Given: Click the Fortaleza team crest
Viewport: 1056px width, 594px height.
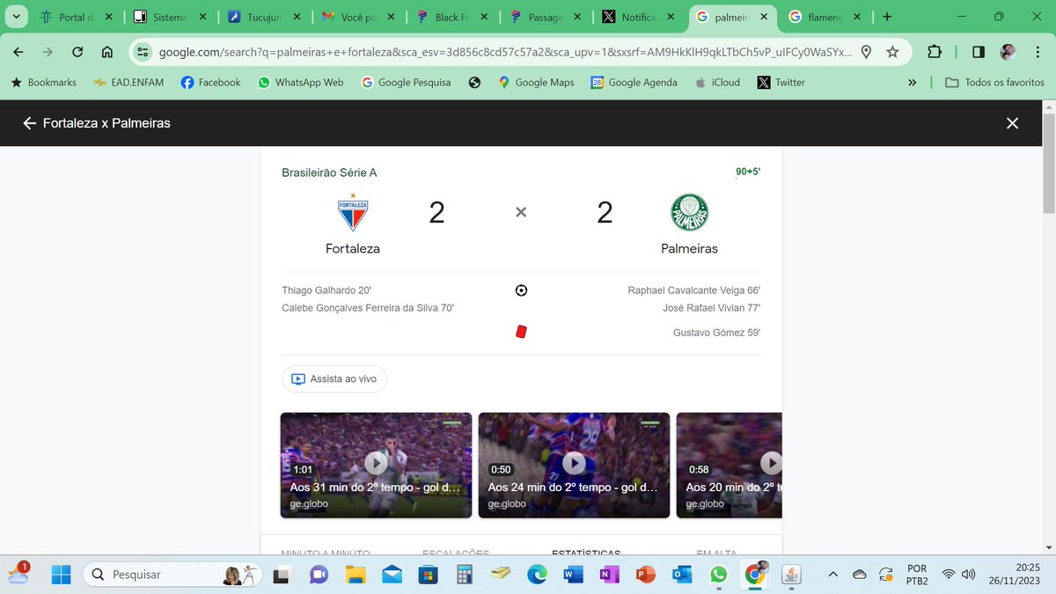Looking at the screenshot, I should tap(353, 212).
